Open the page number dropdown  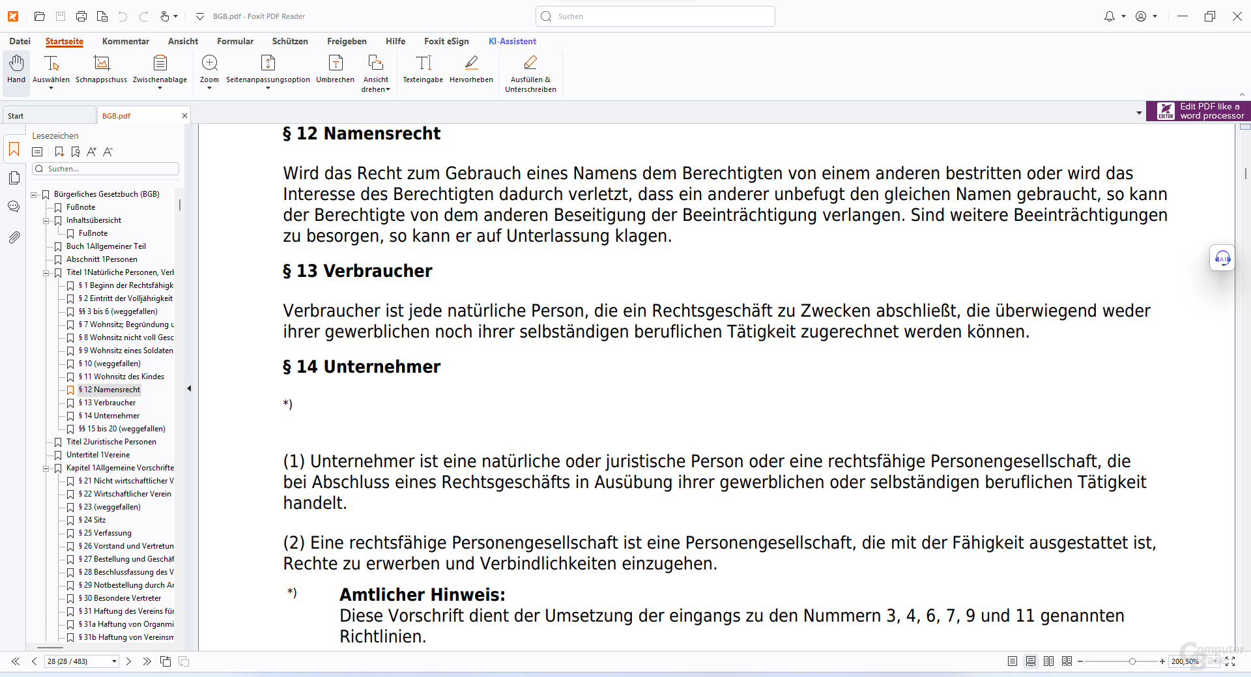(x=114, y=661)
